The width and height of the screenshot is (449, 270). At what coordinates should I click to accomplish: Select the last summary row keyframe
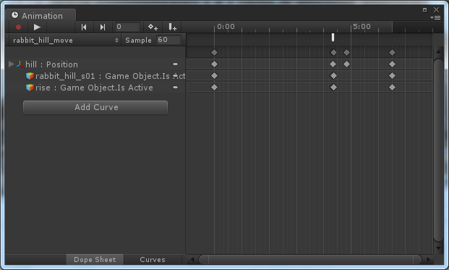click(392, 53)
